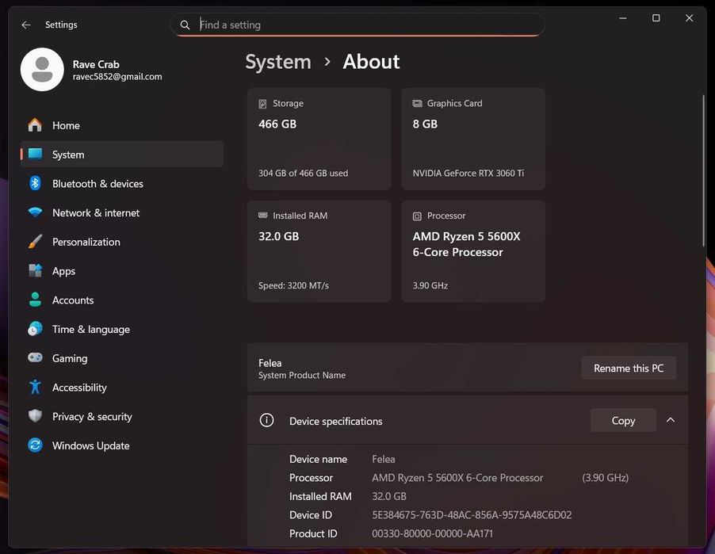Open Bluetooth & devices settings

click(x=122, y=183)
